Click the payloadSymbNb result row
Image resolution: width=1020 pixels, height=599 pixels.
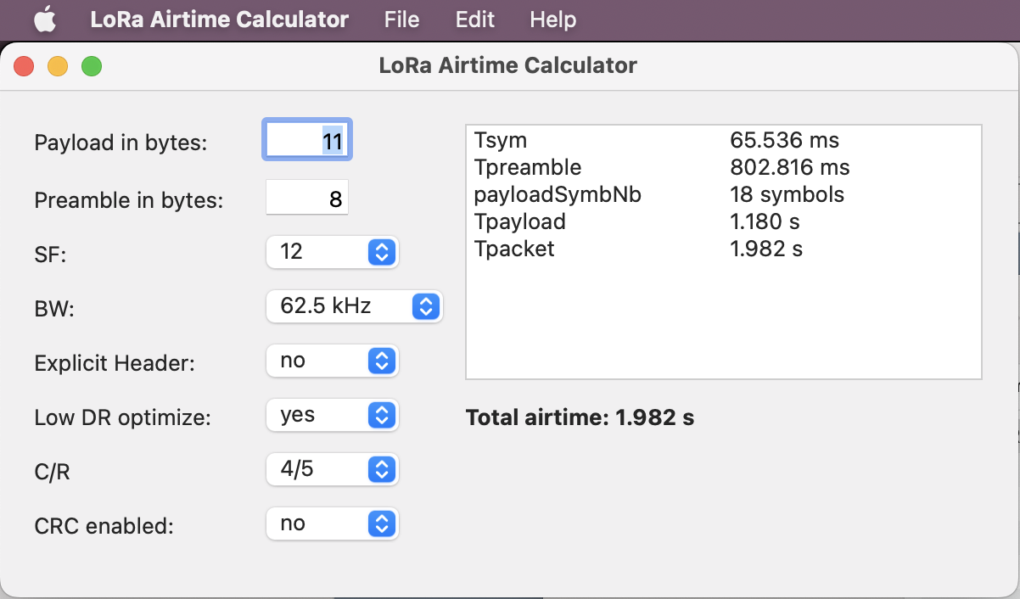point(723,194)
